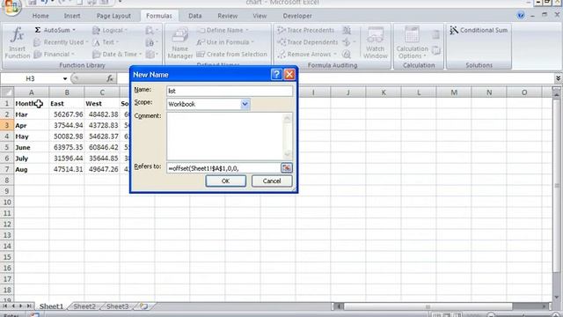The image size is (563, 317).
Task: Click cell containing 43728.83
Action: [102, 125]
